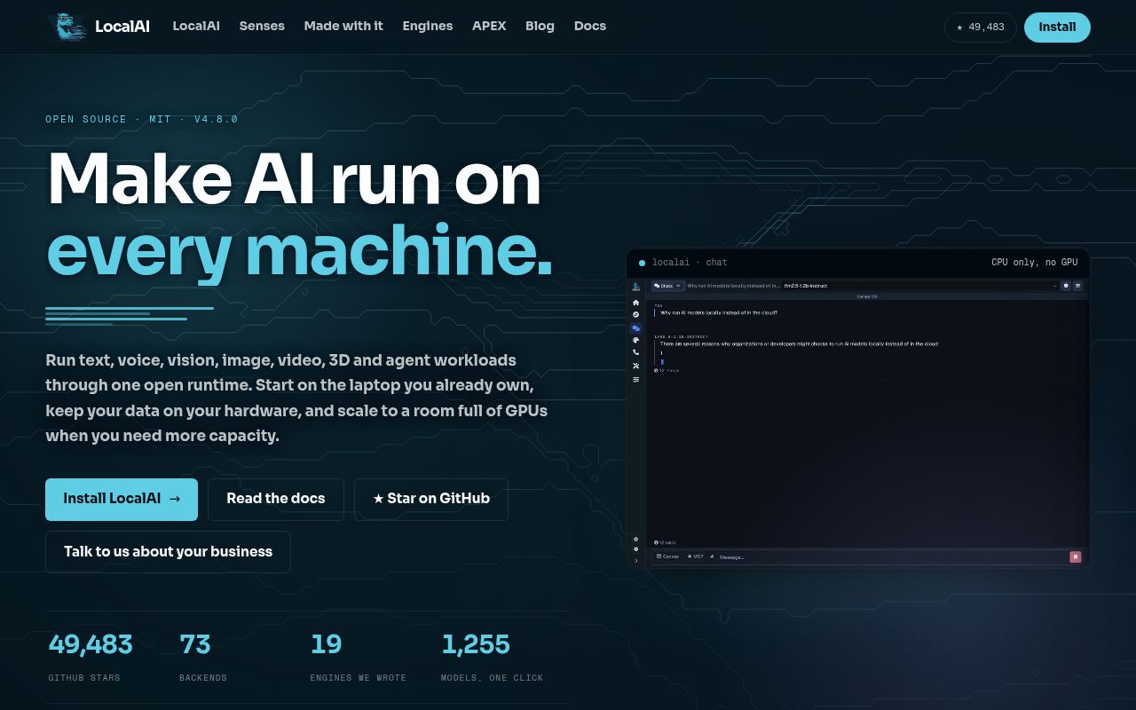Click the phone icon in preview sidebar
Viewport: 1136px width, 710px height.
pyautogui.click(x=635, y=352)
